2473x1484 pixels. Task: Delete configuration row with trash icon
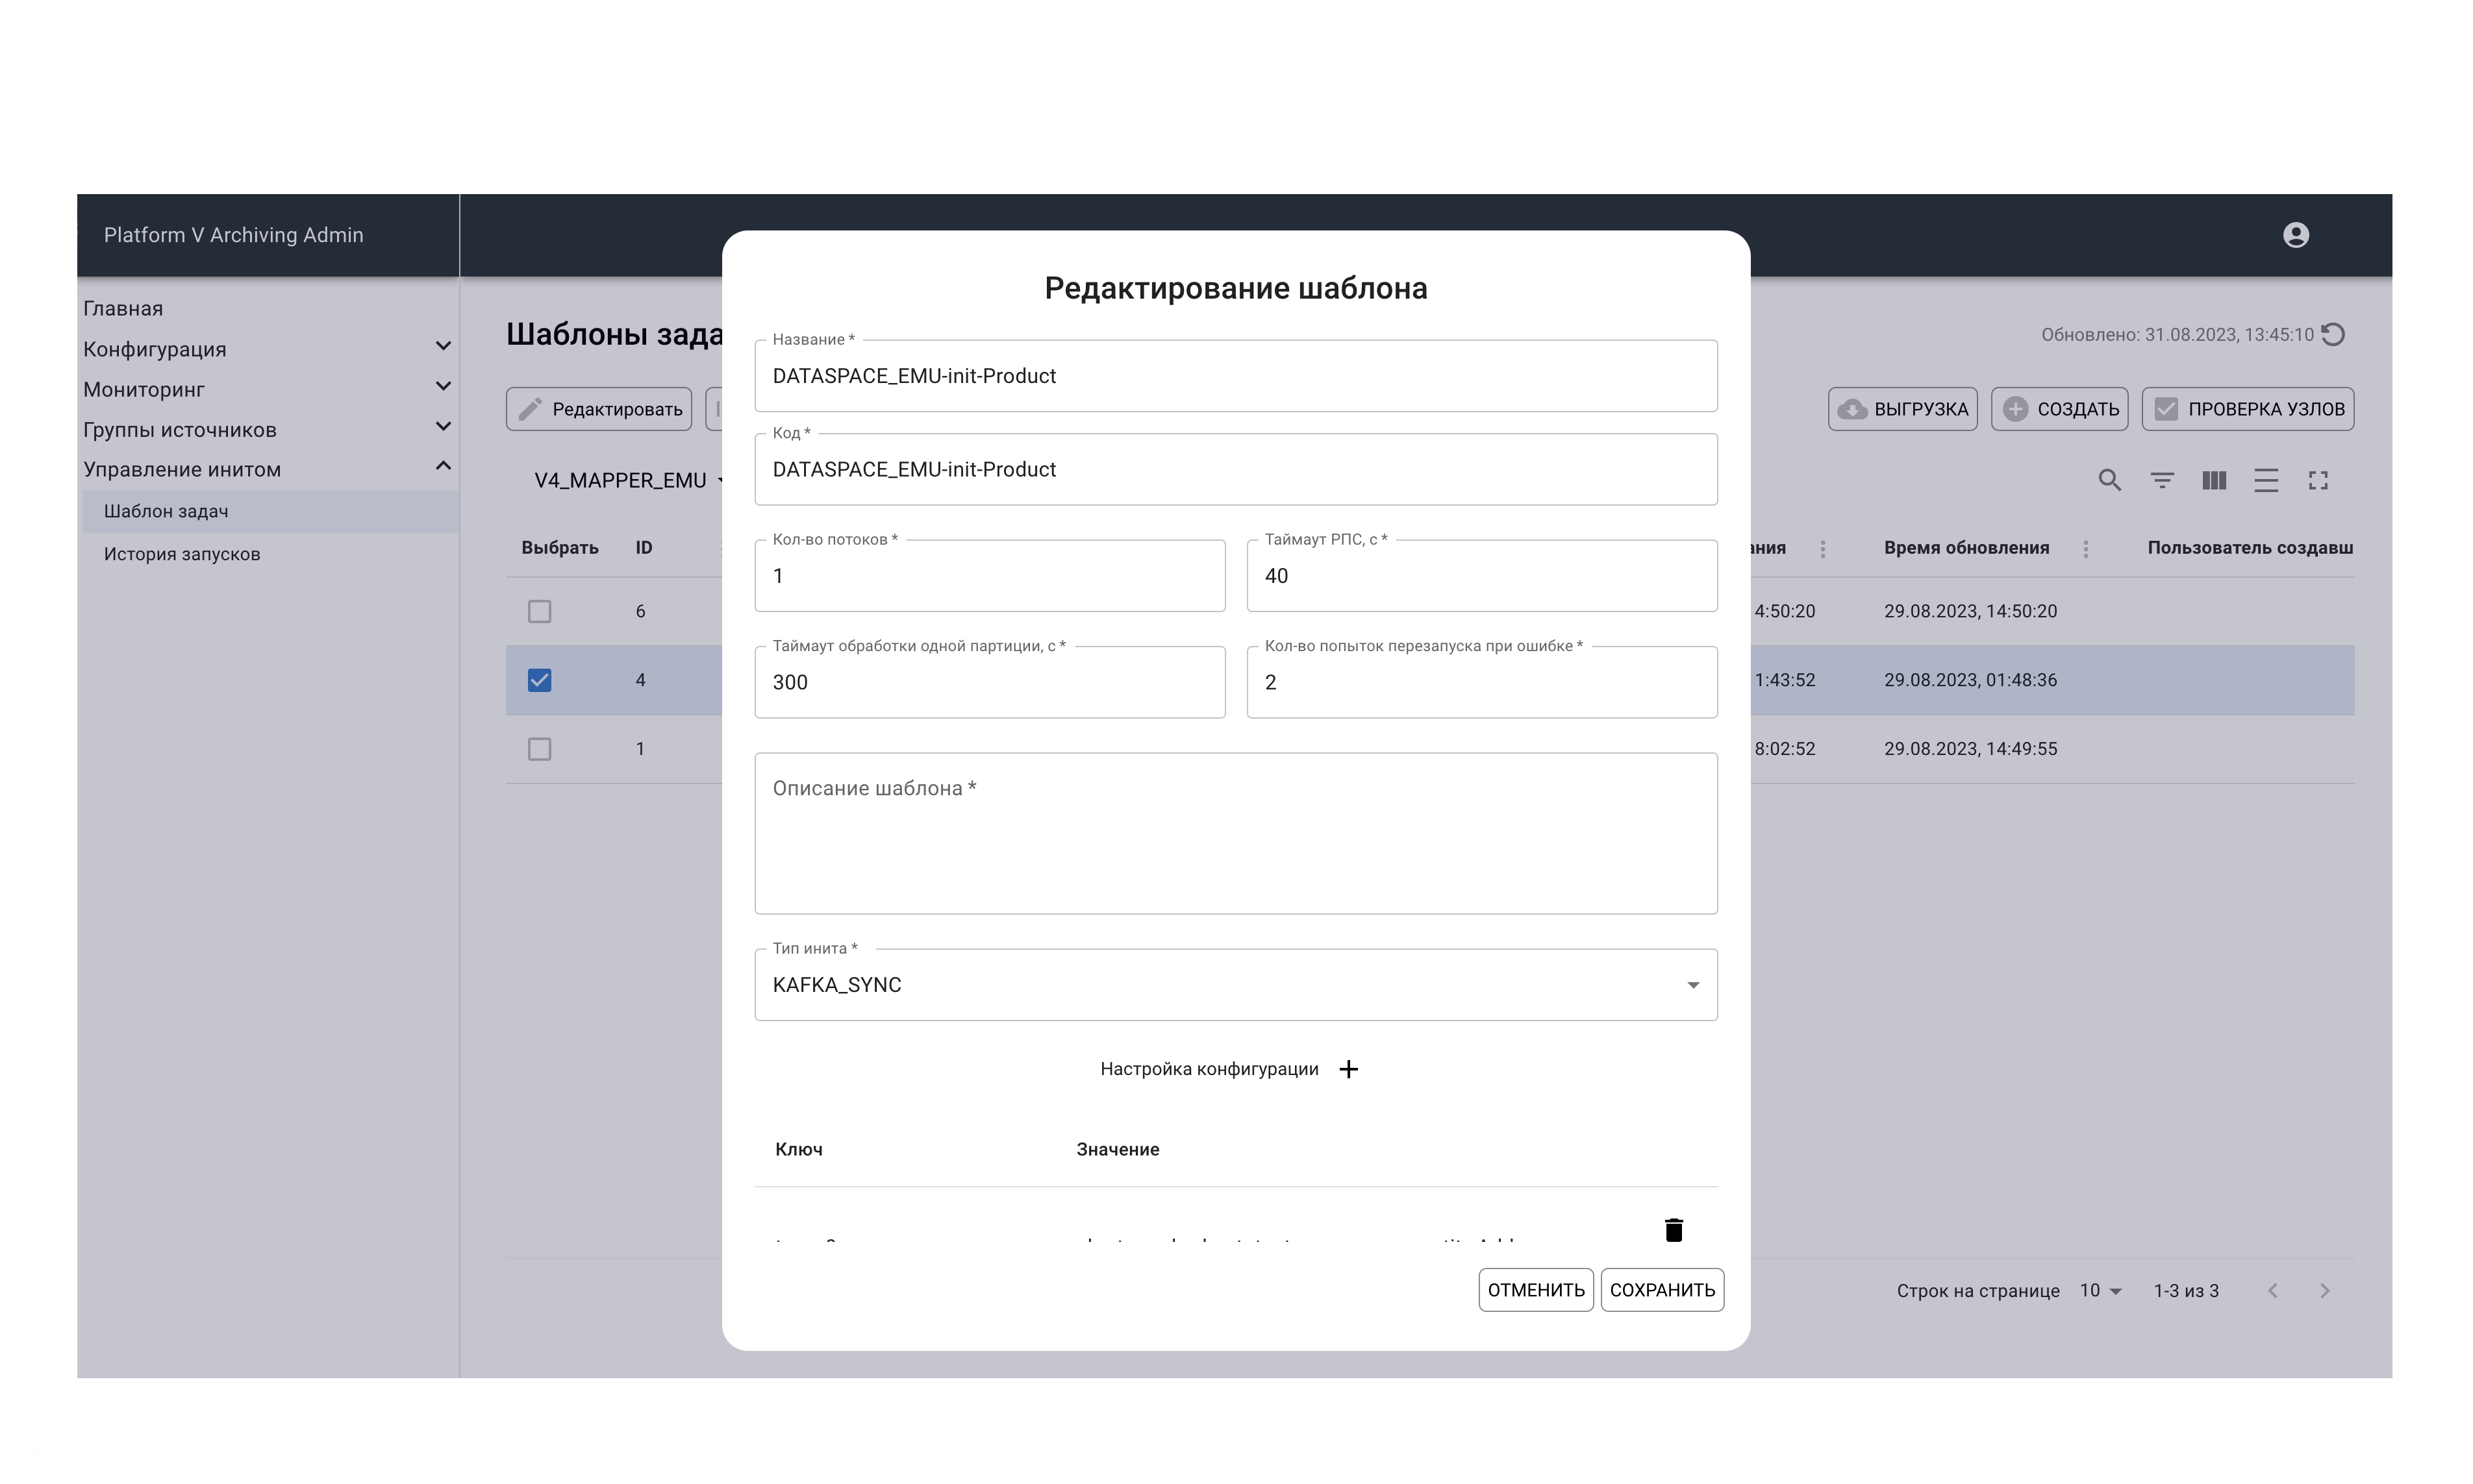click(1674, 1230)
